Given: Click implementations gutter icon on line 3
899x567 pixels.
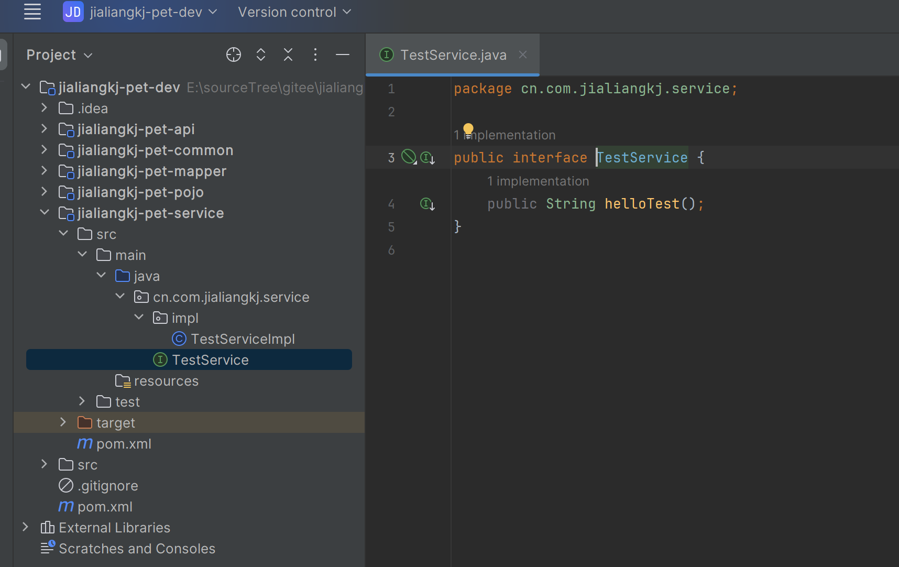Looking at the screenshot, I should (x=427, y=158).
